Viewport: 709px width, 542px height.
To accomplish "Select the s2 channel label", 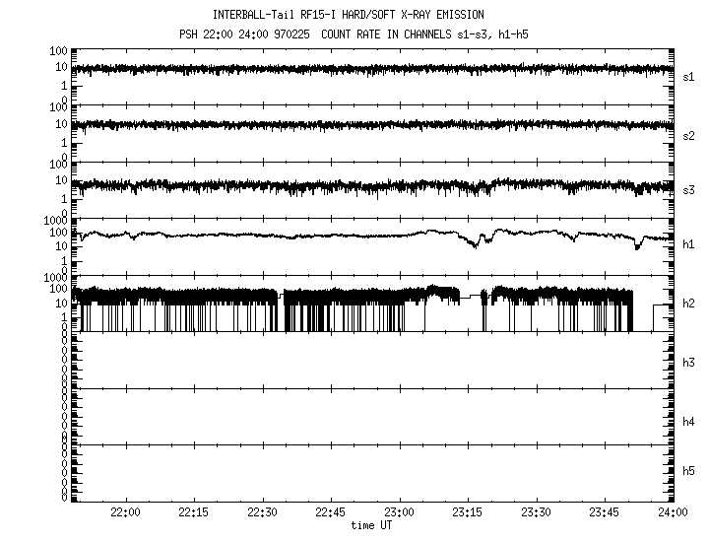I will [x=688, y=136].
